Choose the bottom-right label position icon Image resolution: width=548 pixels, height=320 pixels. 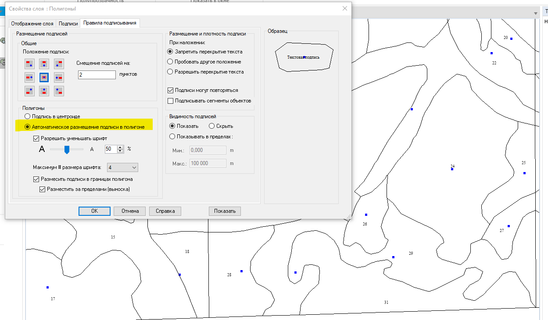click(59, 91)
